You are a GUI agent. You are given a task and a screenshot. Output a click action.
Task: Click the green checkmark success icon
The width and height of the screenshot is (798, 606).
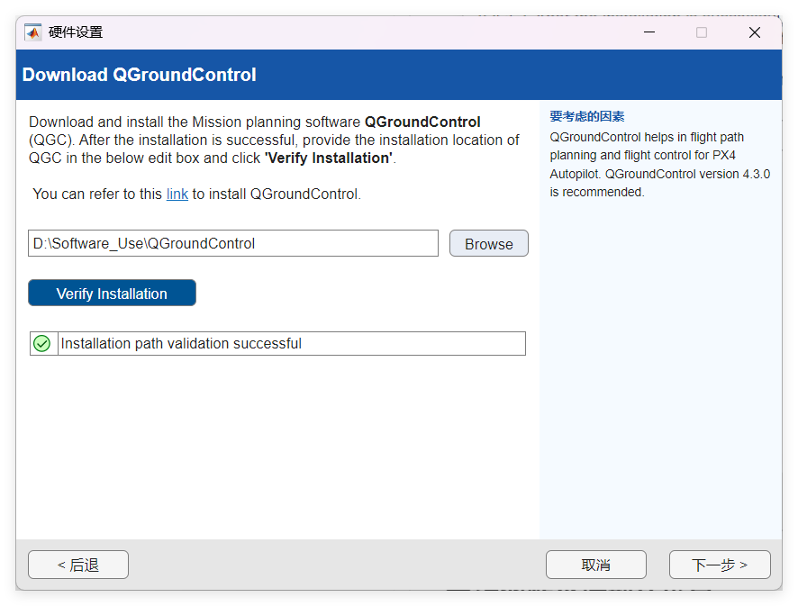pyautogui.click(x=42, y=344)
